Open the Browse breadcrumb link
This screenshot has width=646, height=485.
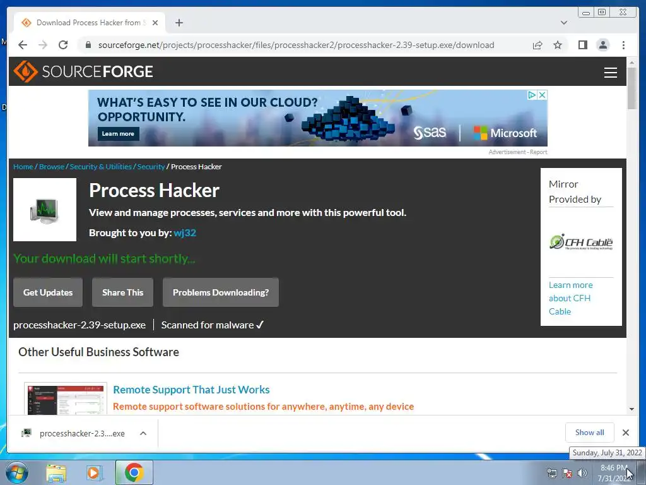[x=52, y=167]
